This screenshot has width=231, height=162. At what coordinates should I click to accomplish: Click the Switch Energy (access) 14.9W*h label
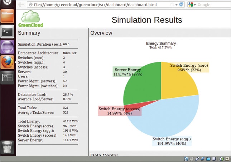pos(120,111)
